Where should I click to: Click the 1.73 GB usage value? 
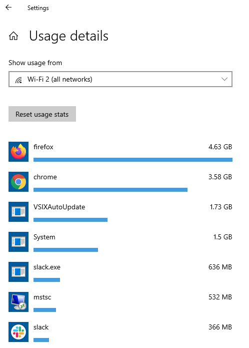[x=221, y=207]
